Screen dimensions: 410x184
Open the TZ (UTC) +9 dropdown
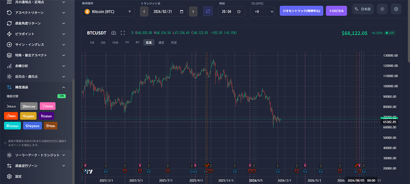(262, 12)
